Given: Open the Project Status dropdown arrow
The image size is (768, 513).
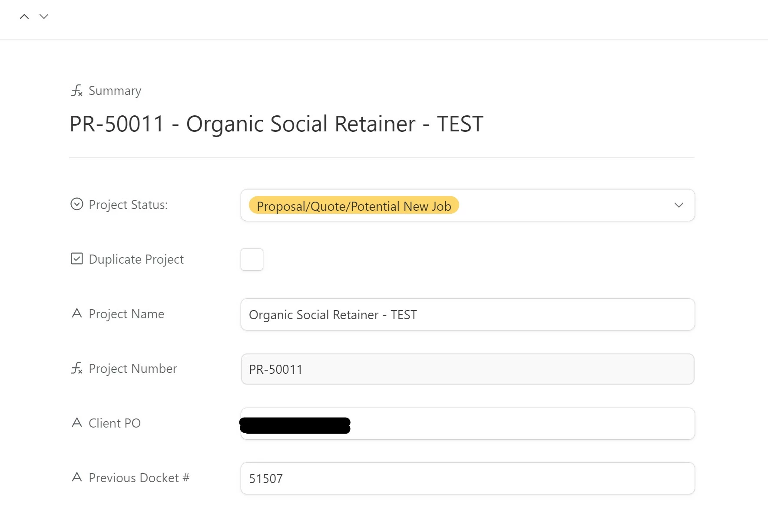Looking at the screenshot, I should tap(679, 205).
